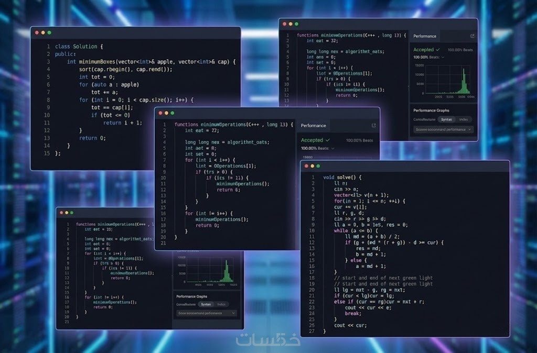537x353 pixels.
Task: Maximize class Solution window via green dot
Action: coord(49,32)
